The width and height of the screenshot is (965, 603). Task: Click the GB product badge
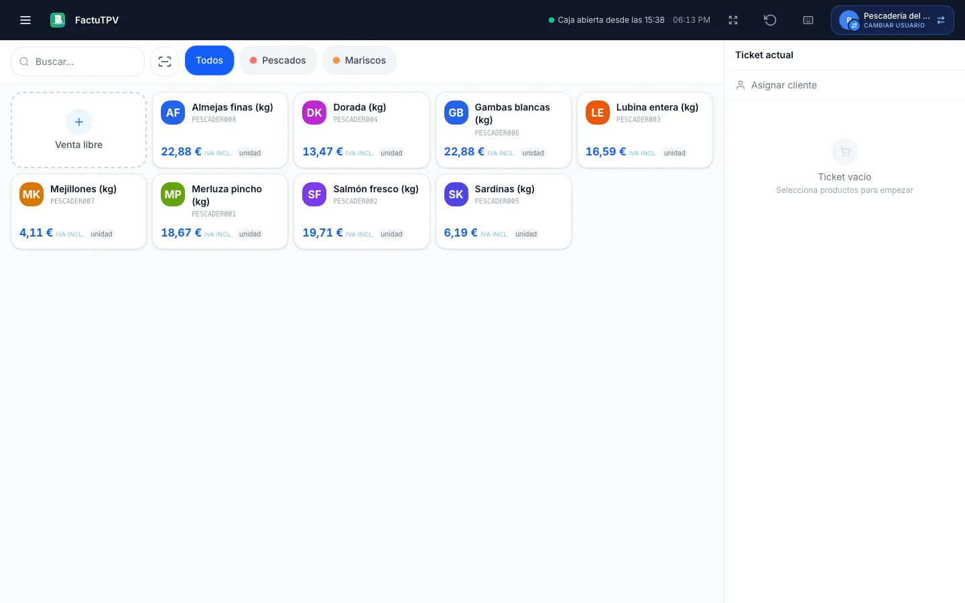[456, 113]
